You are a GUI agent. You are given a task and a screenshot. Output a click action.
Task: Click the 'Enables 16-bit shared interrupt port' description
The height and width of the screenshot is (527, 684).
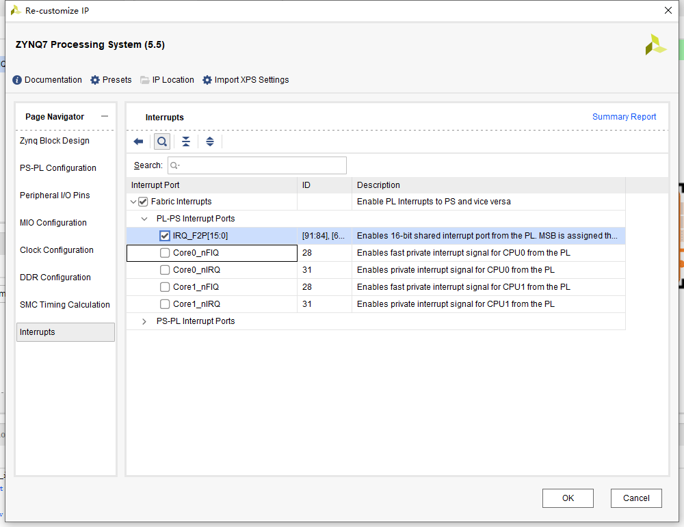487,236
